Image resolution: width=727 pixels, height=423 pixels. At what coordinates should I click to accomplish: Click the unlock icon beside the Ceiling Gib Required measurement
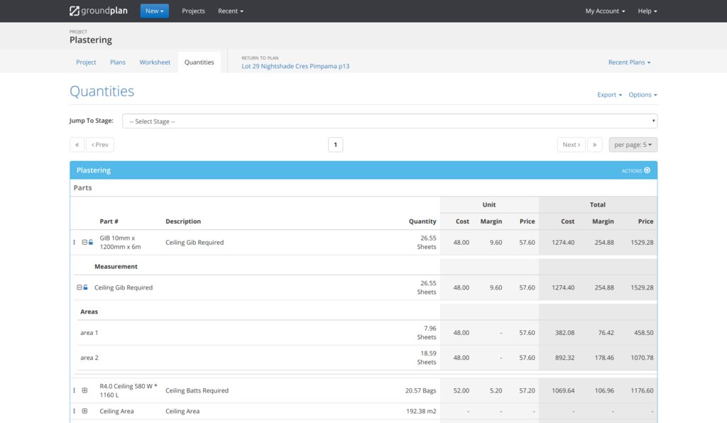coord(86,287)
